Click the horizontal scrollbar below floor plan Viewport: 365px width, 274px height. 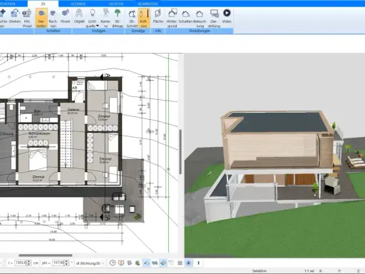coord(46,255)
